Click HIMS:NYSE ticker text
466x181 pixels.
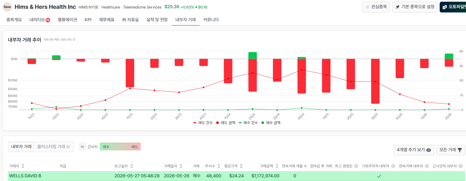[88, 7]
